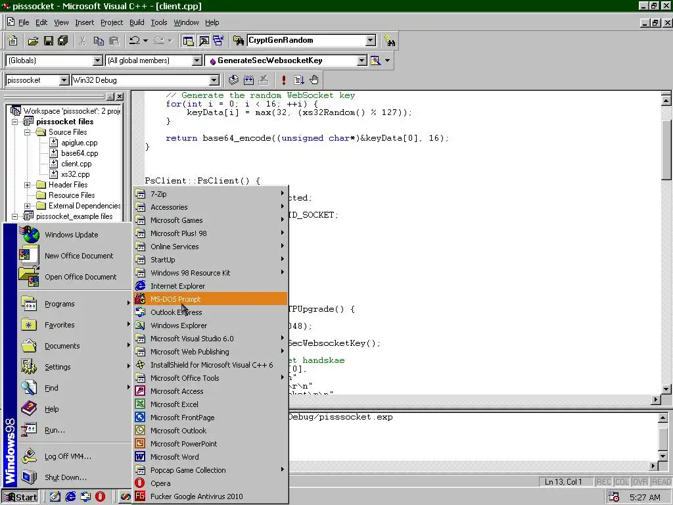Collapse the Source Files folder
Viewport: 673px width, 505px height.
coord(27,132)
